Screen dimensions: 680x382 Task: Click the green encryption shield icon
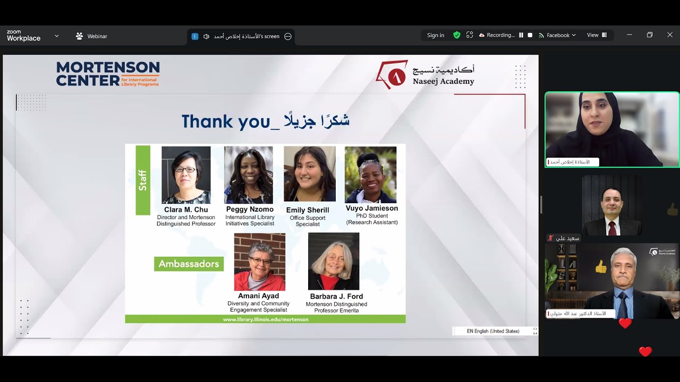[457, 35]
